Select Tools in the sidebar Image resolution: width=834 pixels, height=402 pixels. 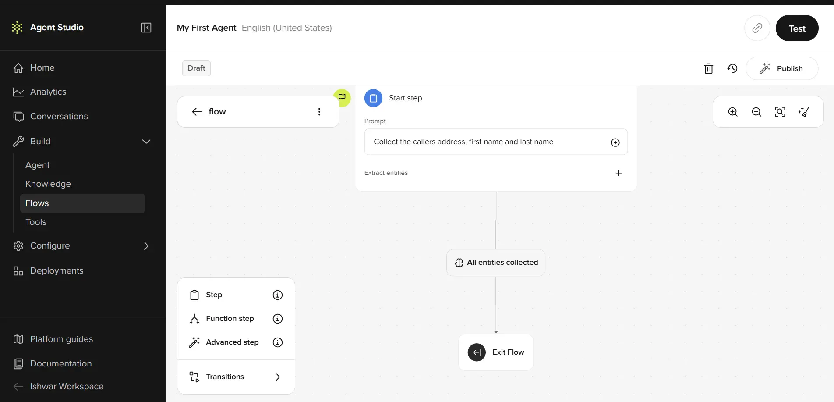36,222
